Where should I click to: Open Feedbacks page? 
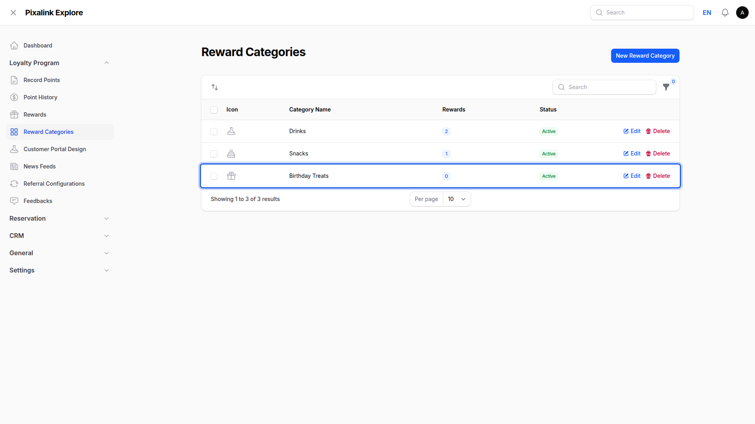(x=60, y=201)
